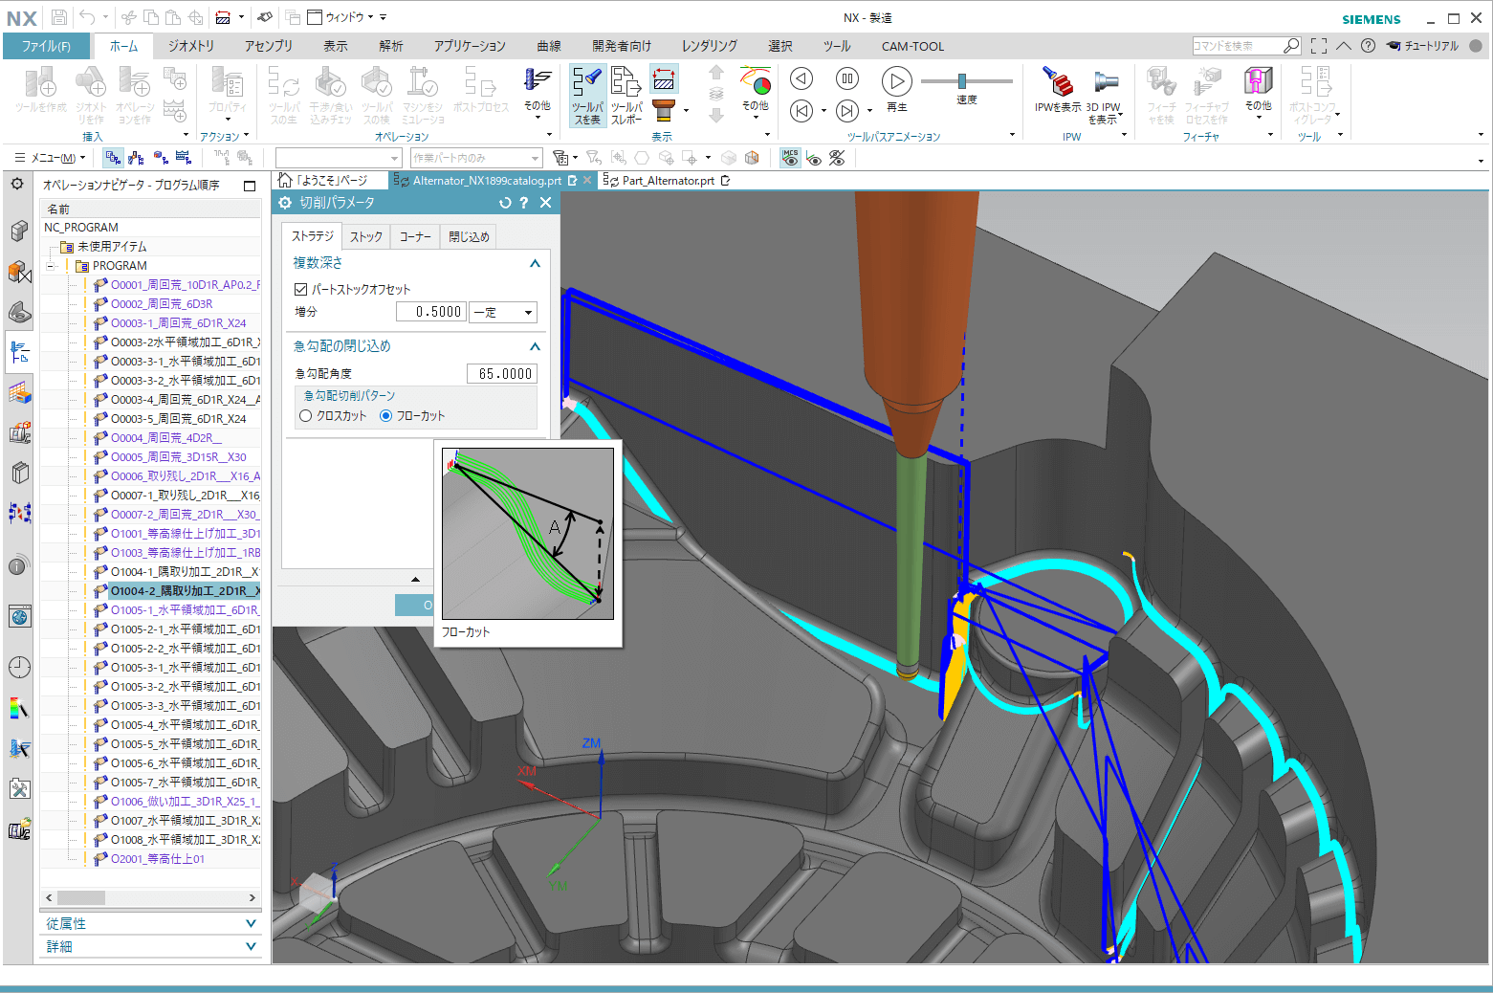
Task: Select the クロスカット radio button
Action: (x=306, y=416)
